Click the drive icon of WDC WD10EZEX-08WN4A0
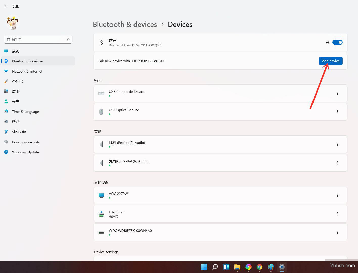The width and height of the screenshot is (358, 273). click(101, 232)
